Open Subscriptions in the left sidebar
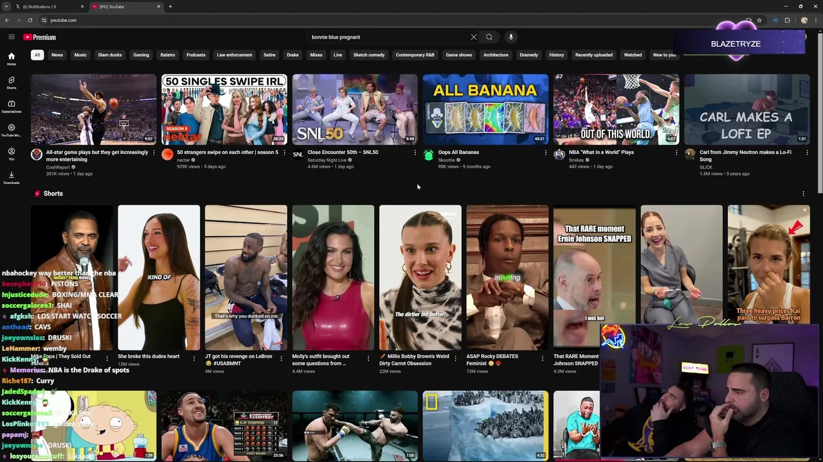The width and height of the screenshot is (823, 462). coord(11,107)
